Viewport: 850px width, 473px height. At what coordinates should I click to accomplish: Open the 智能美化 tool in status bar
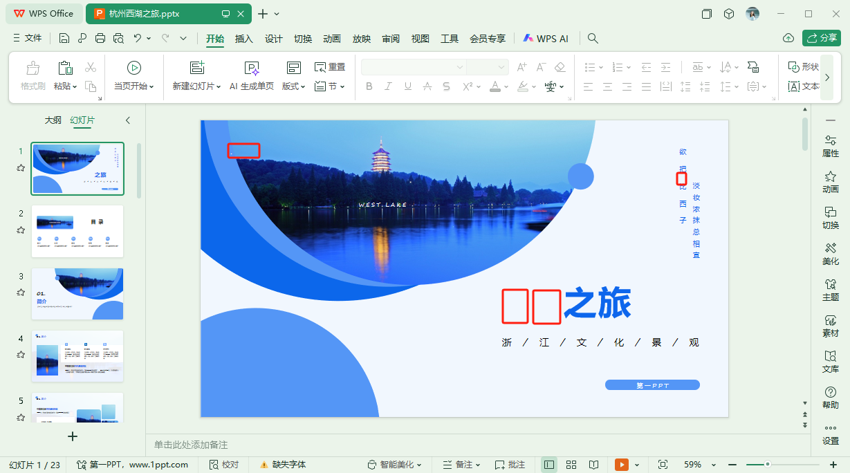tap(394, 464)
